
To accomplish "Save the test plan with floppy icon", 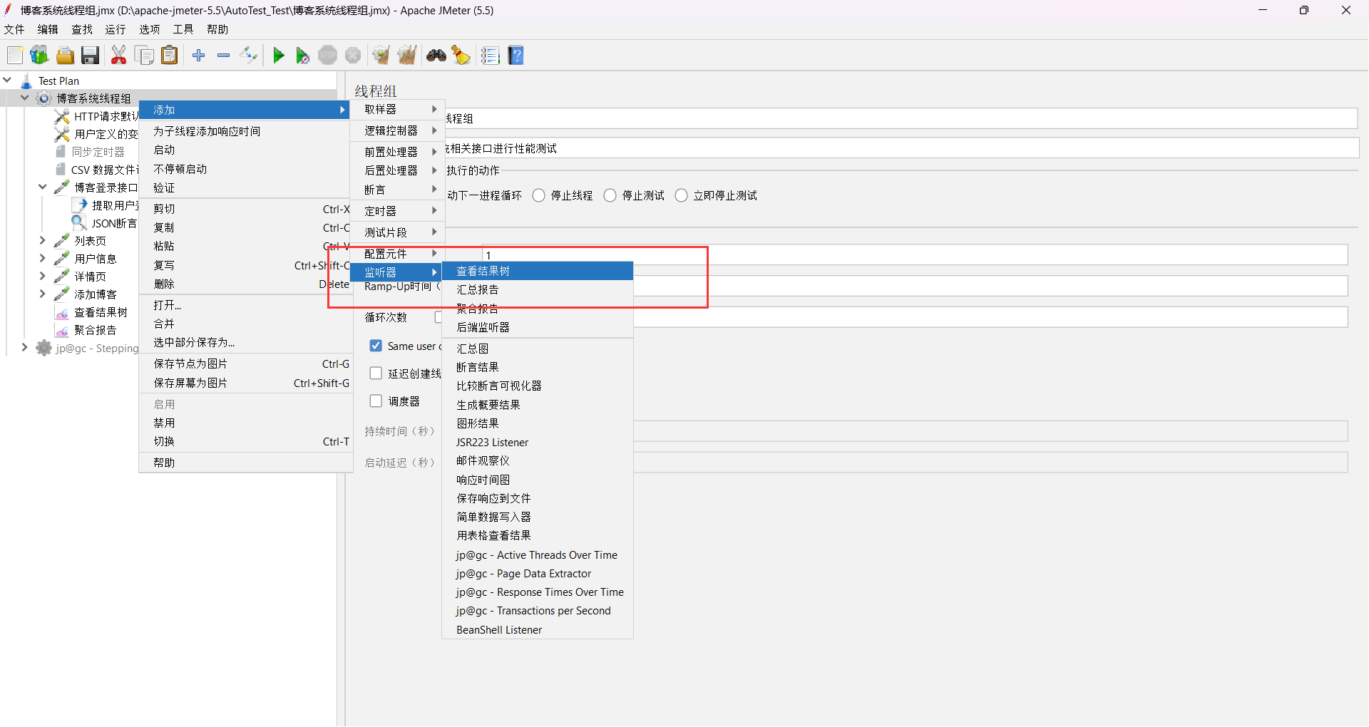I will coord(90,56).
